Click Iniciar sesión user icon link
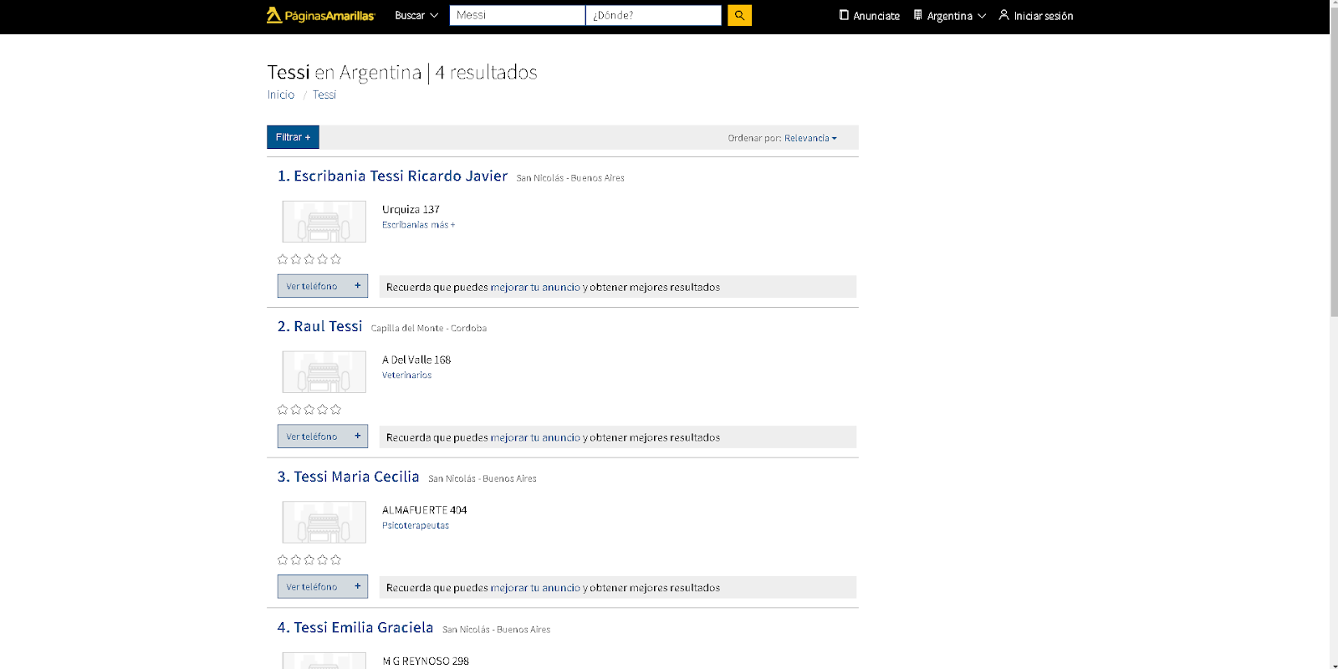This screenshot has height=669, width=1338. [x=1036, y=15]
